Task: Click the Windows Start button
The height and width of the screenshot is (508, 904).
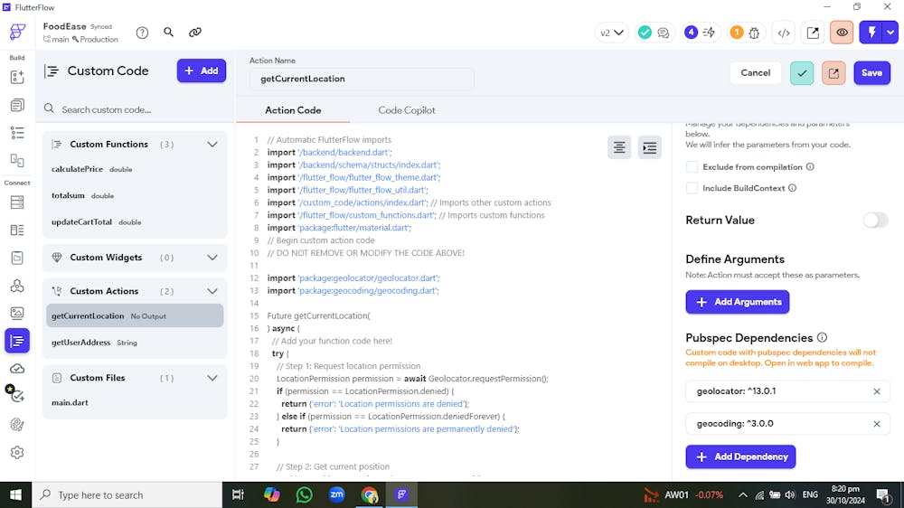Action: click(x=15, y=494)
